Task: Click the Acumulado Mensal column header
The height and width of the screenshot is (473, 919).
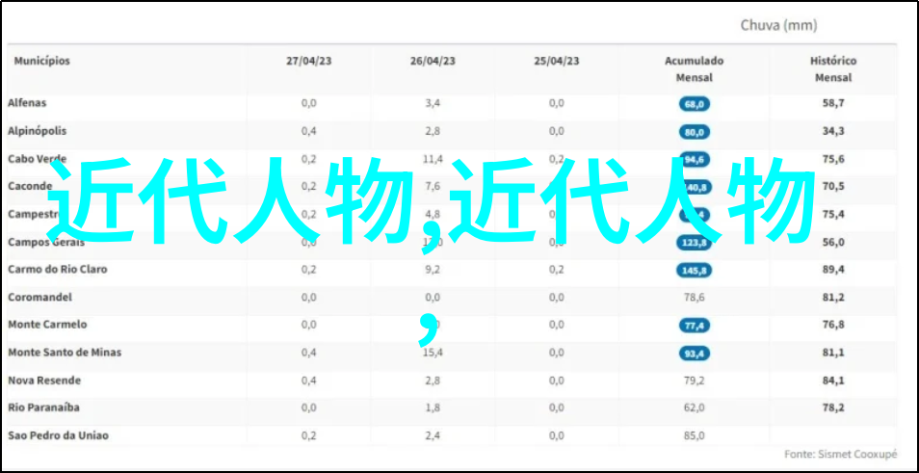Action: coord(694,69)
